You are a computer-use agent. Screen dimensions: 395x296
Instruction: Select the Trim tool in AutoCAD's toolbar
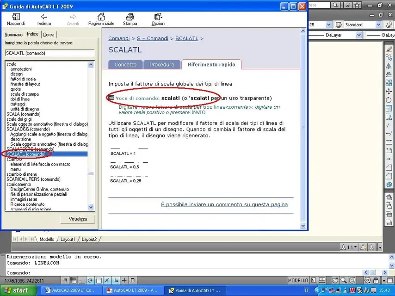[389, 125]
